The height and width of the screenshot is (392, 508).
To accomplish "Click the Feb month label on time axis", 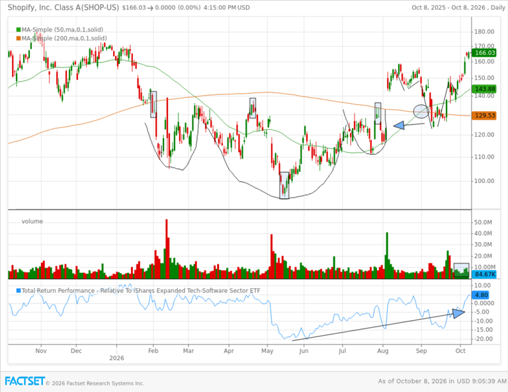I will click(x=153, y=351).
